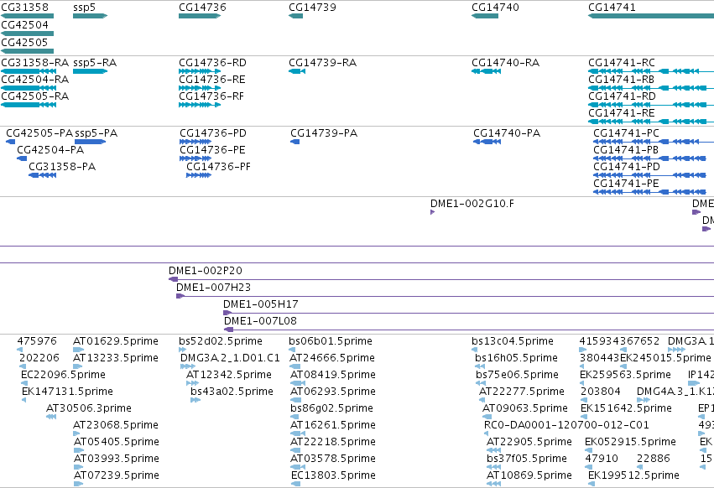Viewport: 714px width, 488px height.
Task: Open transcript CG14741-RE
Action: [651, 122]
